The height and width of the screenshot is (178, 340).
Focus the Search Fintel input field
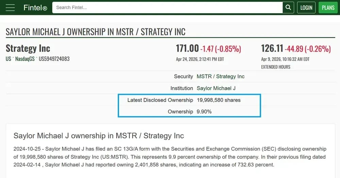click(x=167, y=7)
